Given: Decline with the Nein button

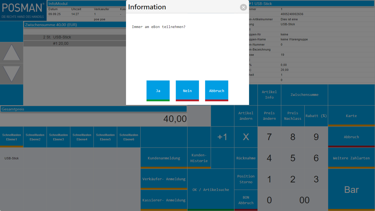Looking at the screenshot, I should pyautogui.click(x=187, y=91).
